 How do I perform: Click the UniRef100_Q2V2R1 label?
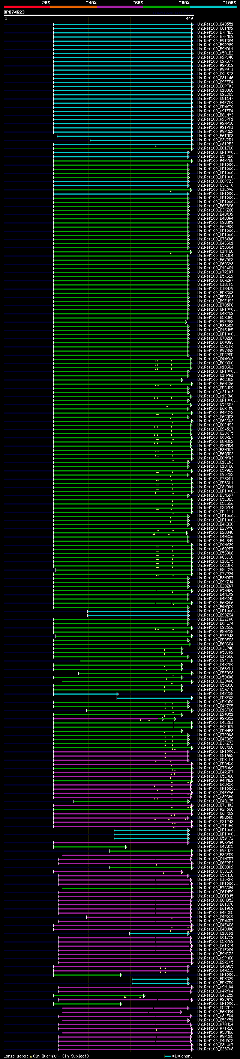click(215, 140)
